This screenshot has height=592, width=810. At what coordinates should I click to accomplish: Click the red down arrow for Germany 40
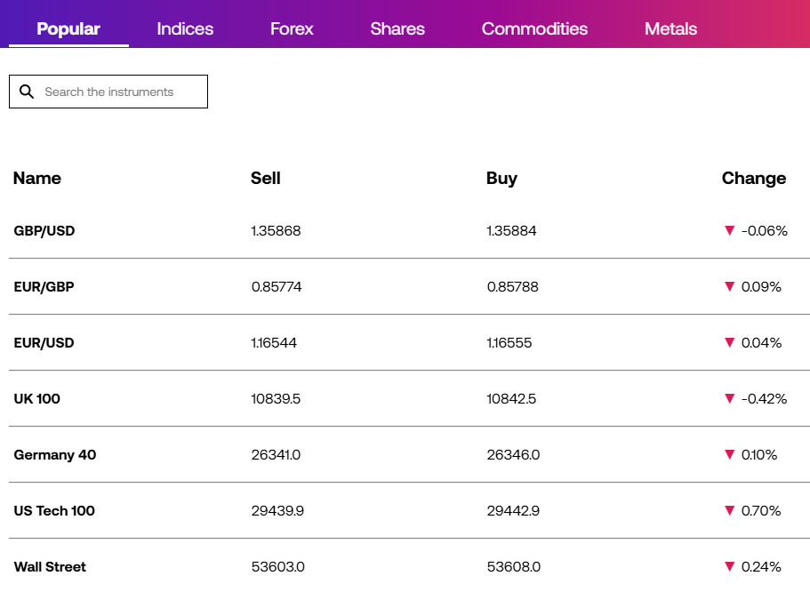pyautogui.click(x=729, y=454)
